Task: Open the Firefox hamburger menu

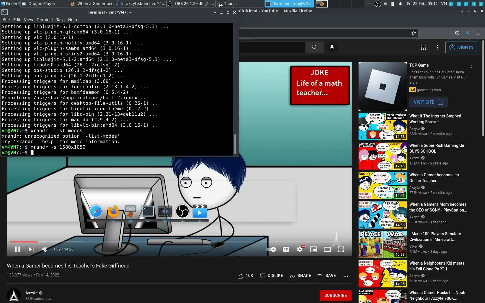Action: tap(478, 33)
